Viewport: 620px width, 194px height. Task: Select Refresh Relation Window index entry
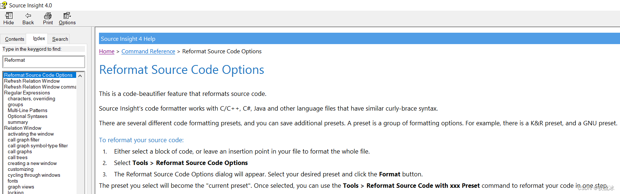pyautogui.click(x=32, y=81)
